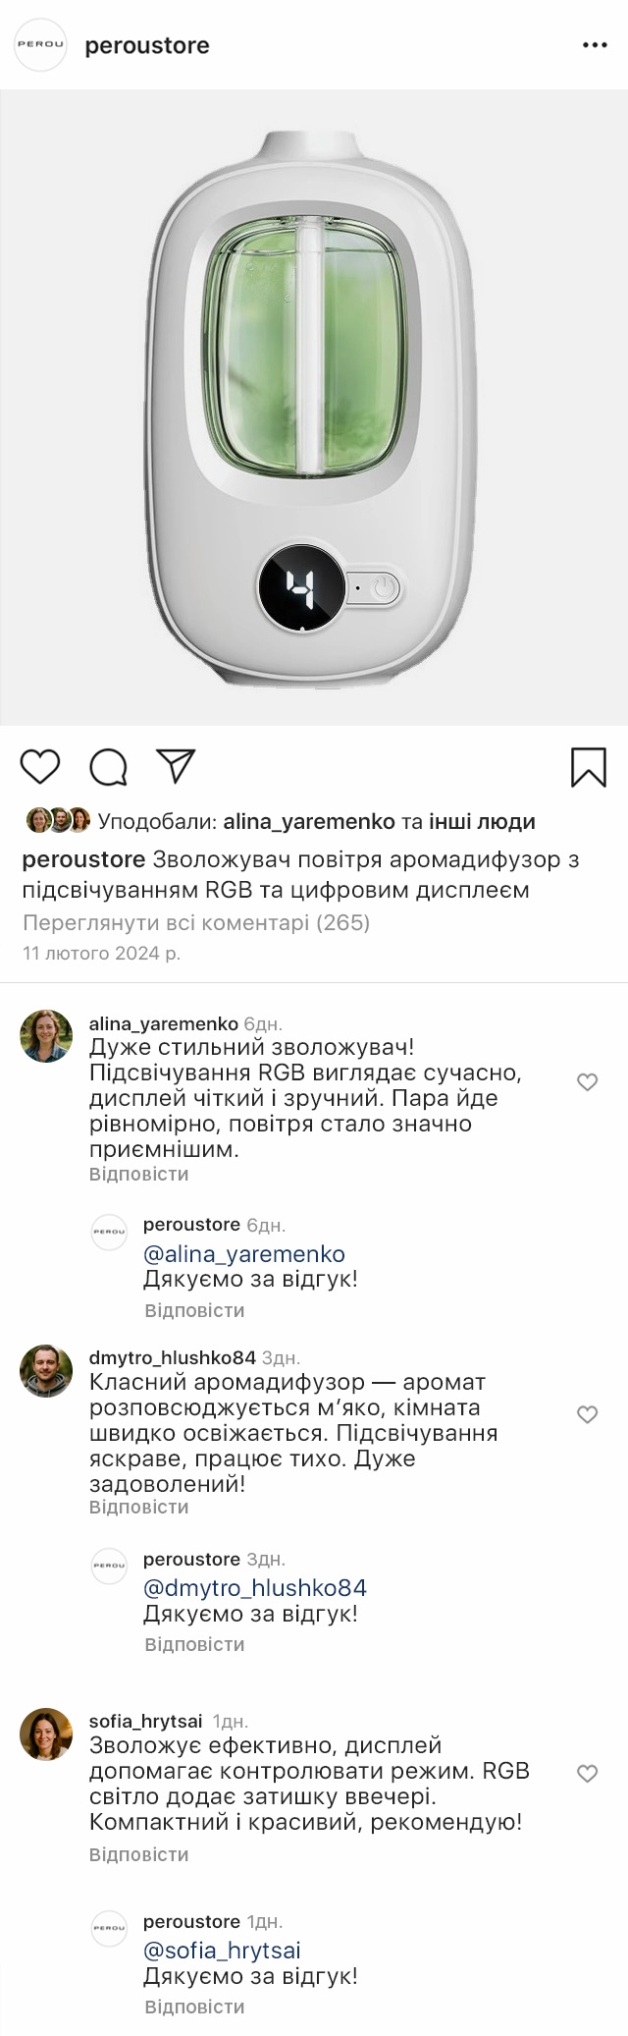628x2036 pixels.
Task: Like the post with heart icon
Action: [x=40, y=766]
